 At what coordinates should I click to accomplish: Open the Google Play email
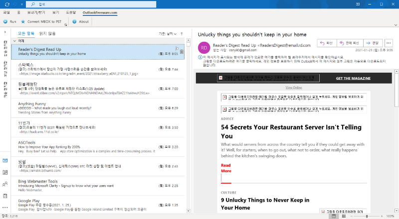click(x=98, y=205)
